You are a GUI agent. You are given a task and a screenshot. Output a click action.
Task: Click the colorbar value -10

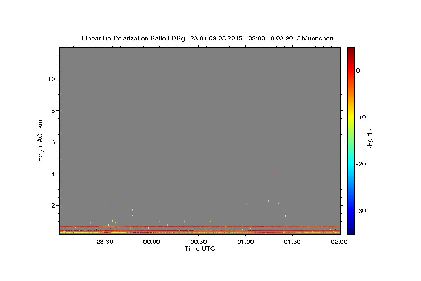tap(361, 117)
